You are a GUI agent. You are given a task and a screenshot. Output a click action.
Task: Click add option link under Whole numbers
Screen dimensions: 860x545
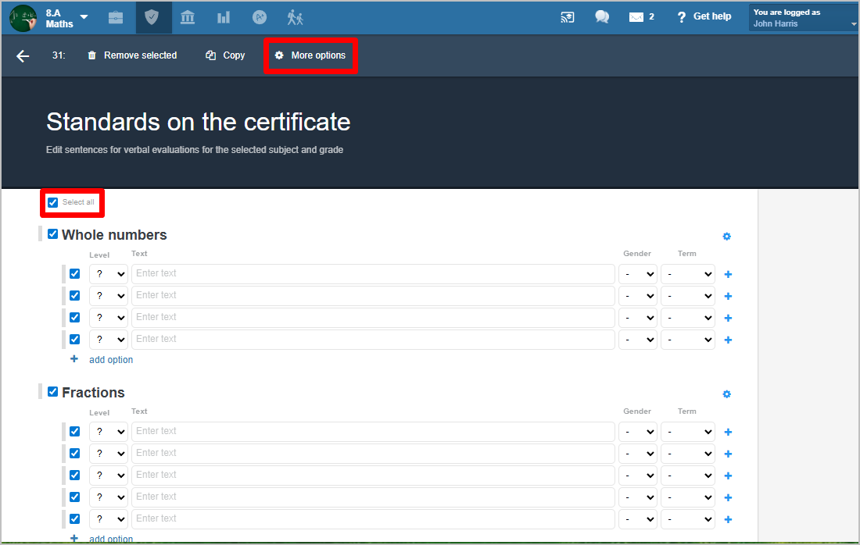click(110, 360)
